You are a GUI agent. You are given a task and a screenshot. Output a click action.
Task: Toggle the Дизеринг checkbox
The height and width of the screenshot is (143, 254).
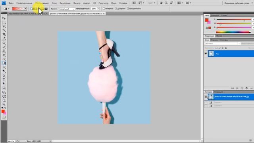(x=116, y=9)
